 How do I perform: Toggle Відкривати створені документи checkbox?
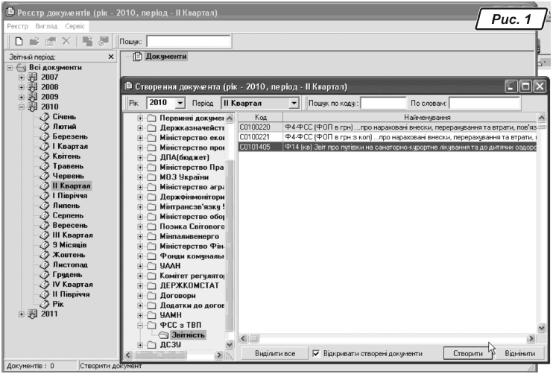[317, 353]
